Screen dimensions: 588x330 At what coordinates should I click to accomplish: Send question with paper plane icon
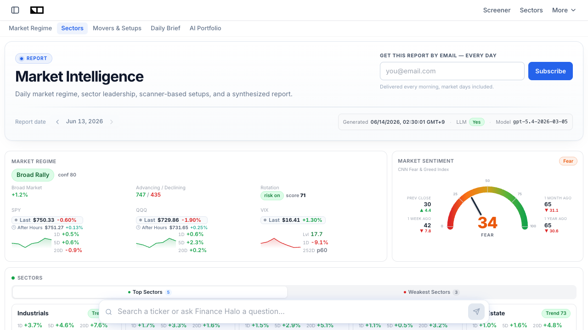pyautogui.click(x=476, y=312)
